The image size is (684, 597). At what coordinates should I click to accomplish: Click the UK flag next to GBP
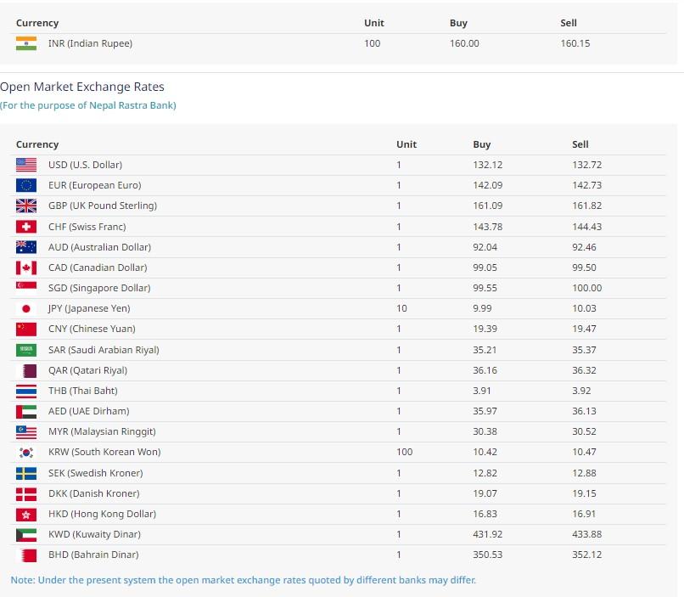pos(26,206)
